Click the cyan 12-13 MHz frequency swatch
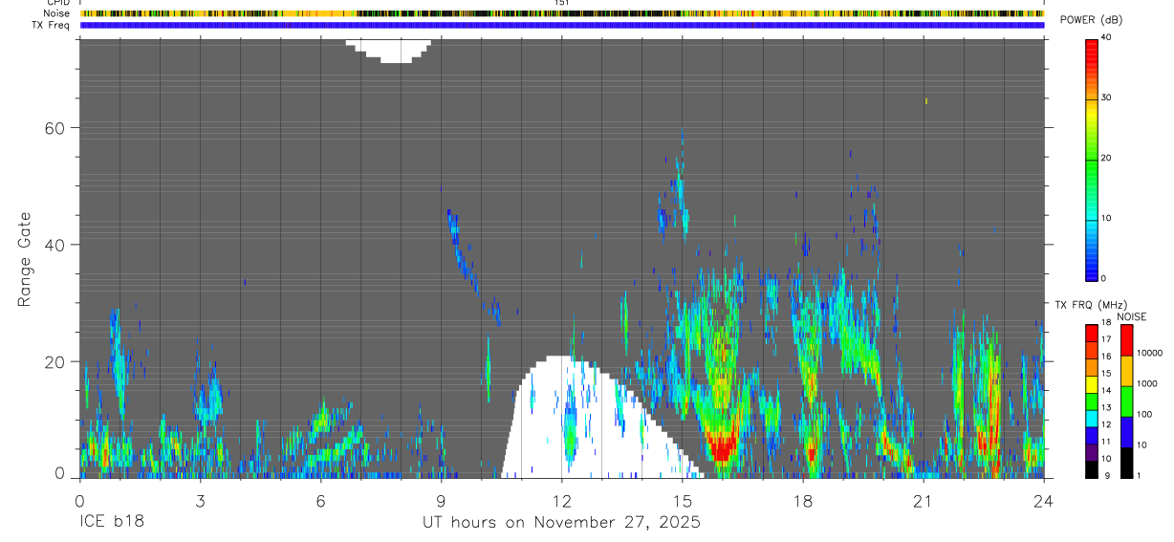The width and height of the screenshot is (1174, 542). (1092, 418)
